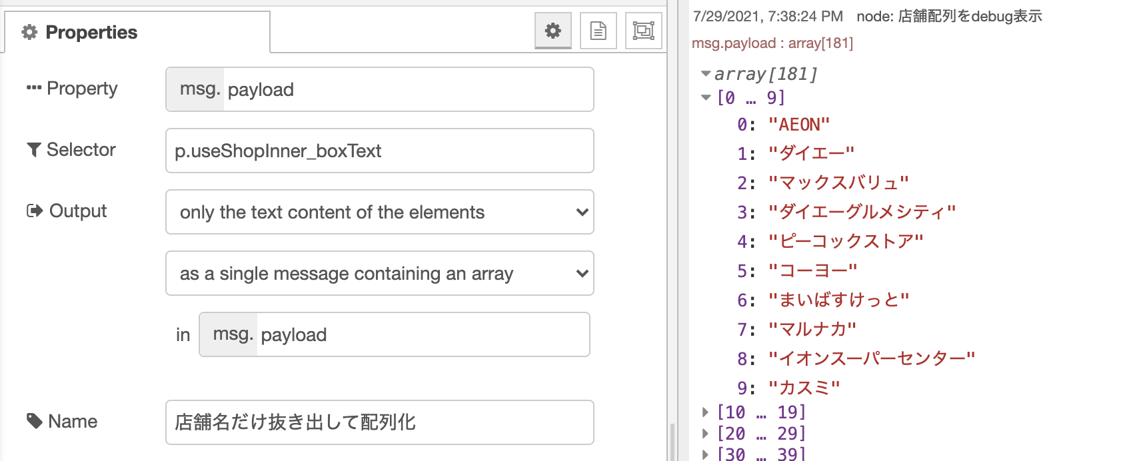Select the debug value "マルナカ"
This screenshot has width=1133, height=461.
click(812, 330)
